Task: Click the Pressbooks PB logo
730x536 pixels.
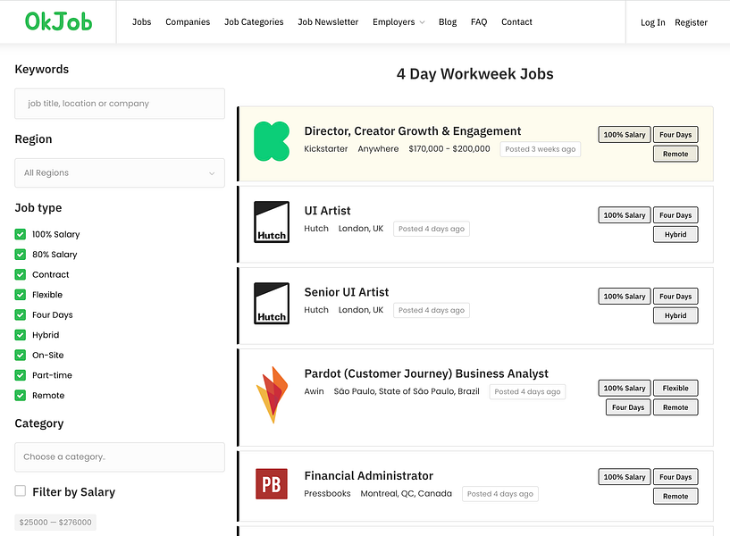Action: tap(272, 484)
